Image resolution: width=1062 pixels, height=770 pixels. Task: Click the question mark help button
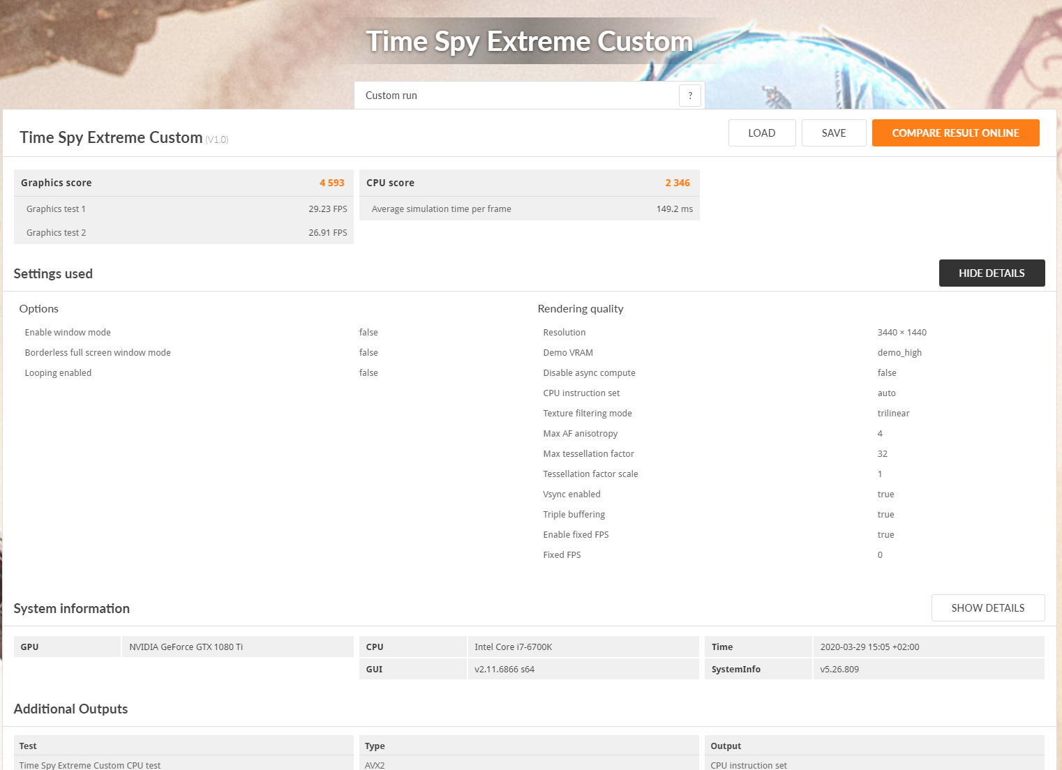(689, 96)
